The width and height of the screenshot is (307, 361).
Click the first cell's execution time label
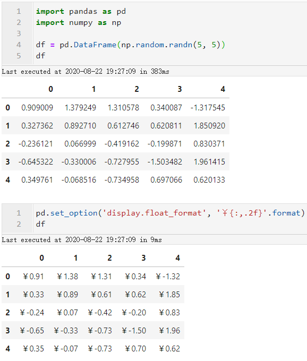click(x=86, y=72)
